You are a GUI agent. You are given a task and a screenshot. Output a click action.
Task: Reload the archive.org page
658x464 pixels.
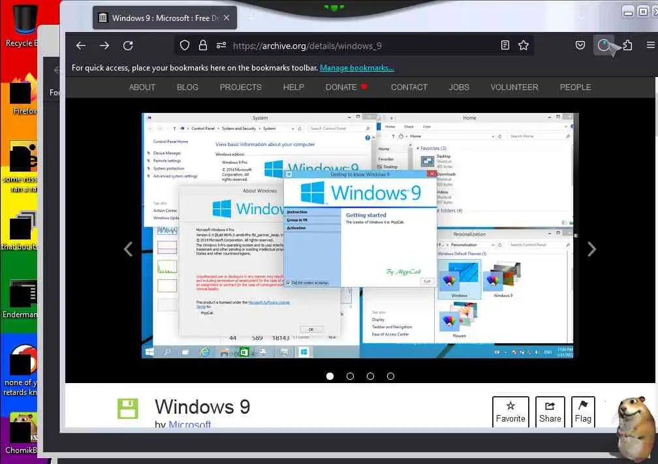point(128,46)
